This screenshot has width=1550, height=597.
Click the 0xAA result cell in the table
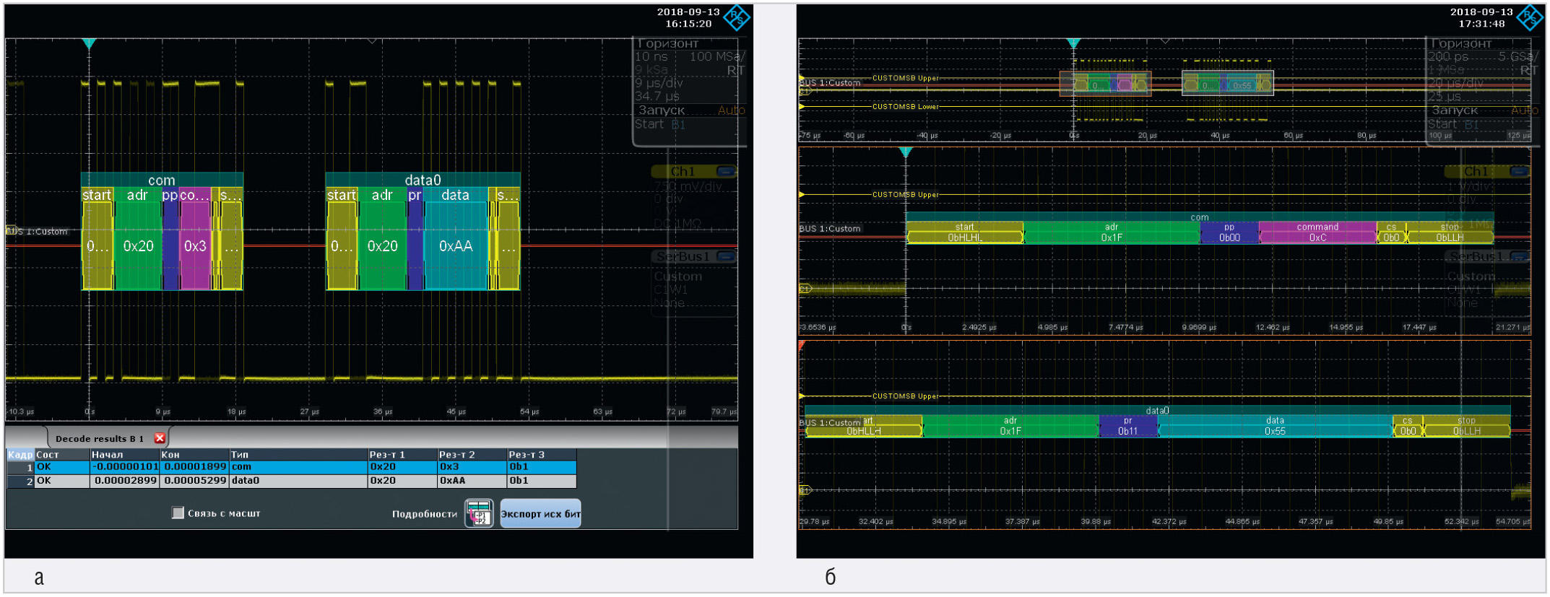point(471,481)
